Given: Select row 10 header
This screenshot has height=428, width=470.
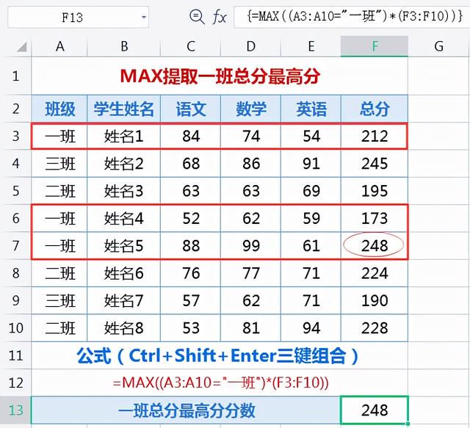Looking at the screenshot, I should click(x=16, y=328).
